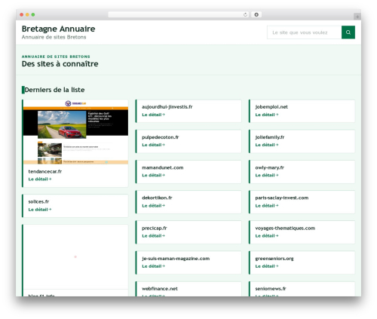Click the green maximize window dot
Viewport: 377px width, 319px height.
[33, 14]
